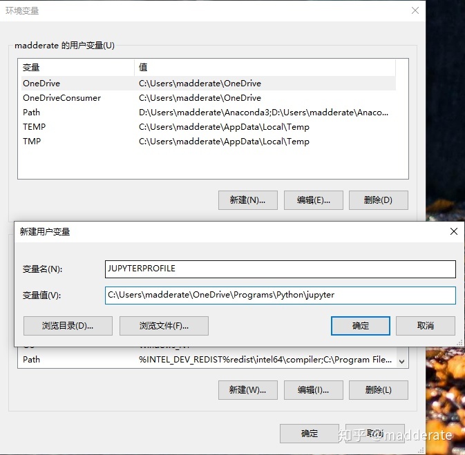The height and width of the screenshot is (455, 465).
Task: Click 新建(N)... for user variables
Action: 248,200
